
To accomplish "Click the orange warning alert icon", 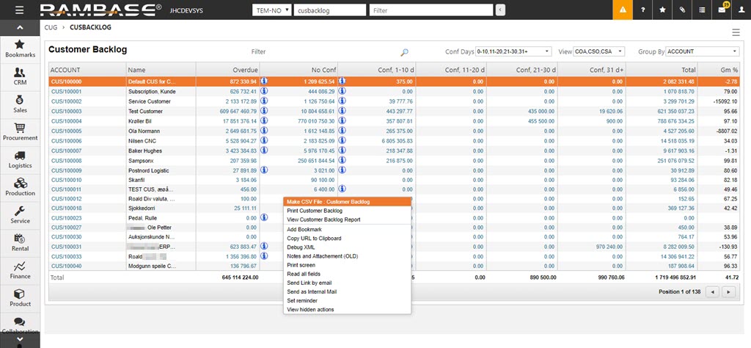I will pos(623,10).
